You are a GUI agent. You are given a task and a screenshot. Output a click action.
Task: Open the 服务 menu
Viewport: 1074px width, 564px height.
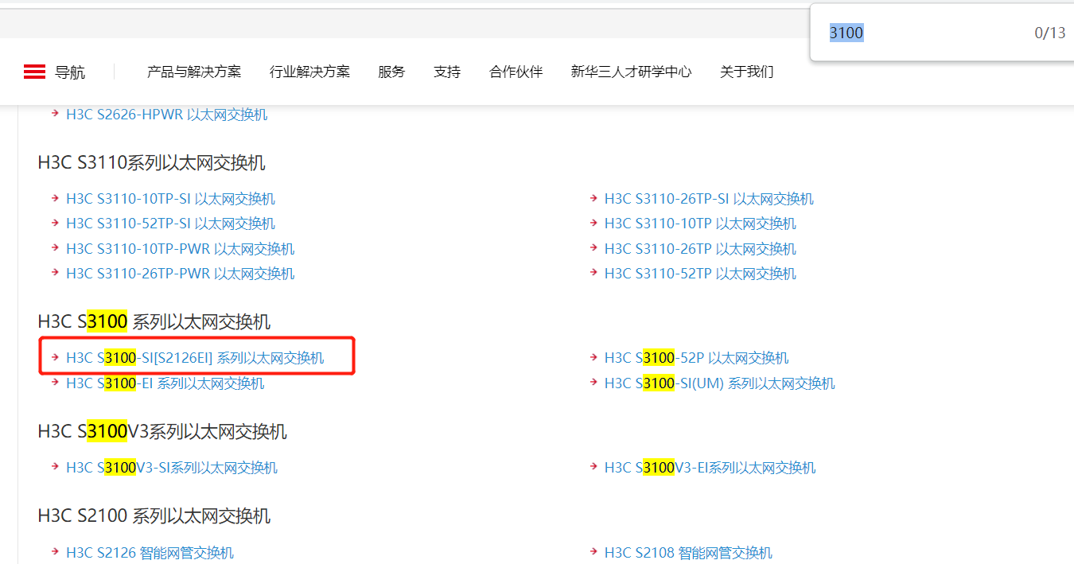[391, 72]
